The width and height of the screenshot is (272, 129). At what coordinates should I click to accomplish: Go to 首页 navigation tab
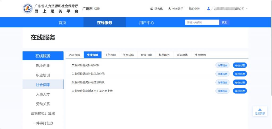(62, 23)
